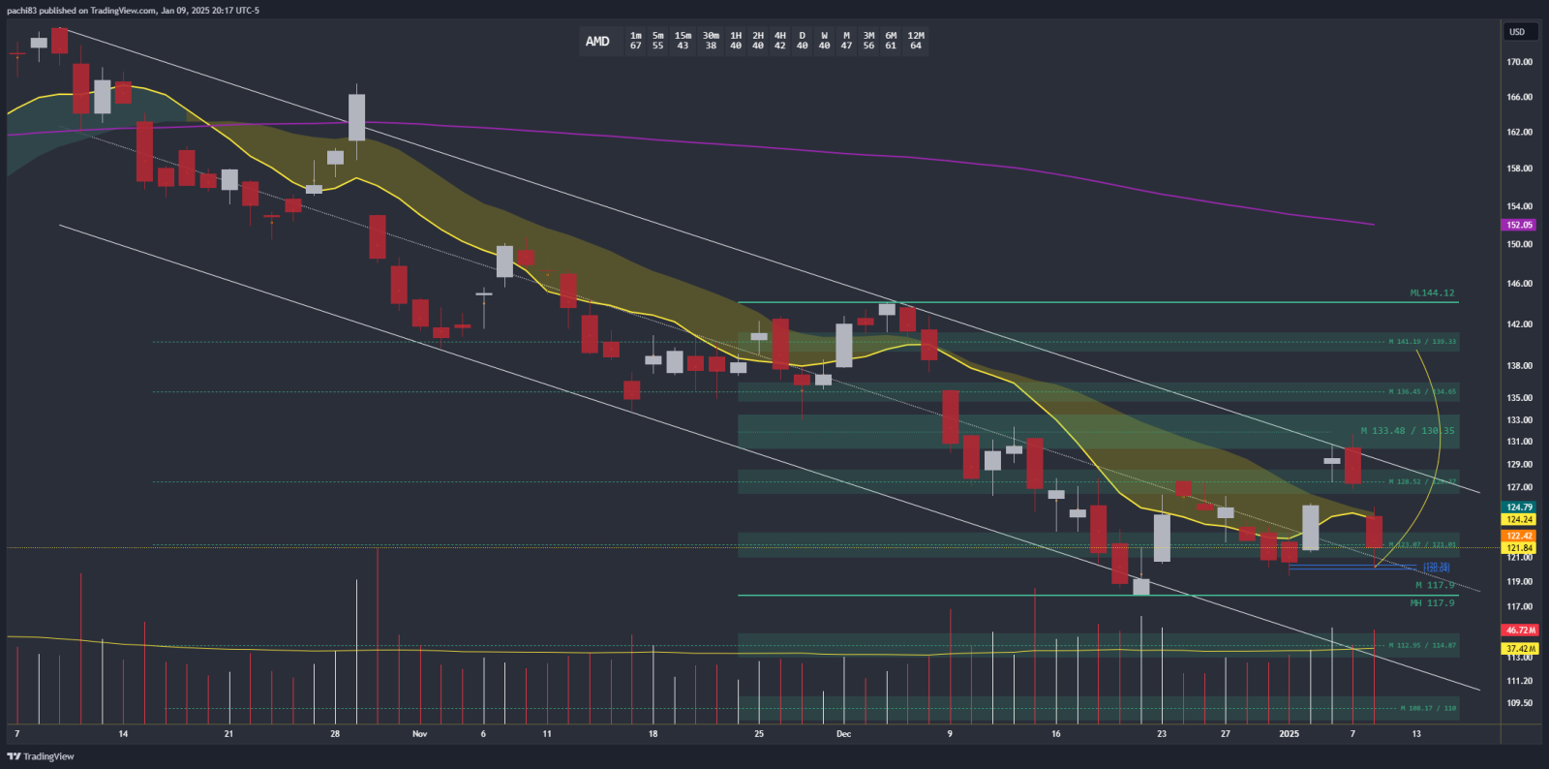Select the 5m 55 timeframe cell
Screen dimensions: 1549x769
coord(658,41)
